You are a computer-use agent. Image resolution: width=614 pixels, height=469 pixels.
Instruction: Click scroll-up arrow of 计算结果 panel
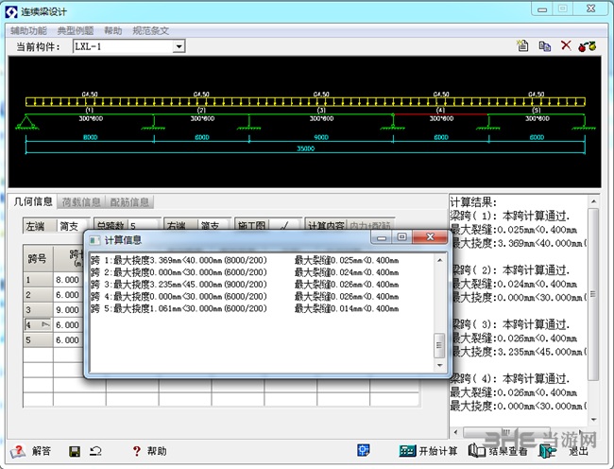tap(593, 201)
